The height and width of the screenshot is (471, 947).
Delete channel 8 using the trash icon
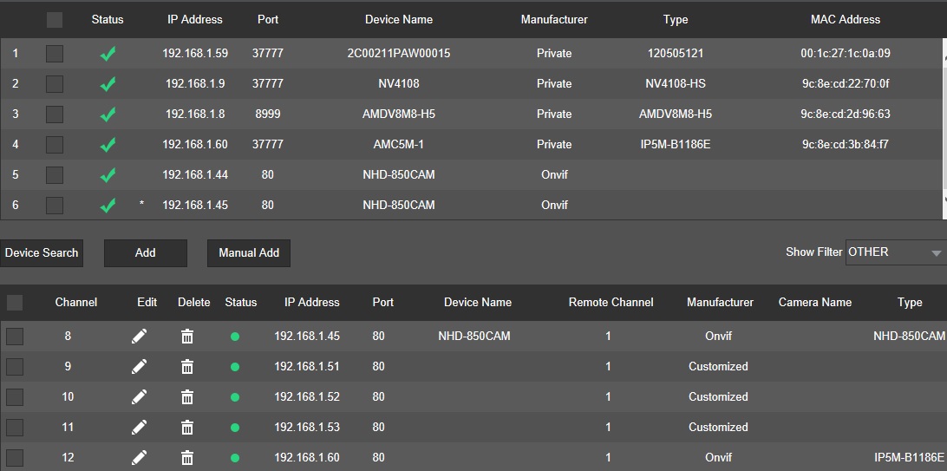[x=187, y=337]
